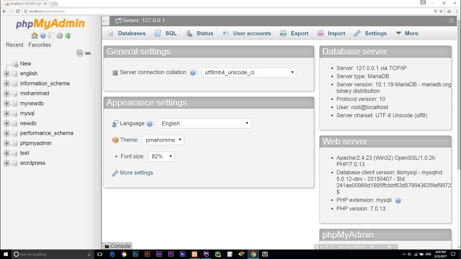Select the mynewdb database name
This screenshot has width=461, height=259.
pyautogui.click(x=32, y=103)
